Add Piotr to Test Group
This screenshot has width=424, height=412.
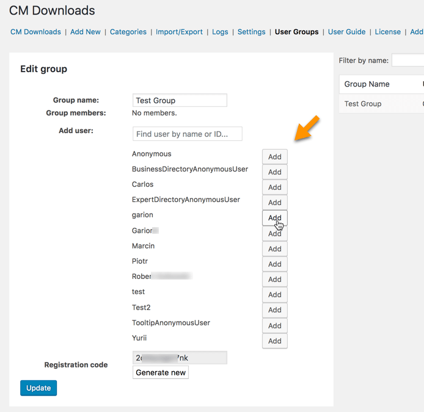coord(274,264)
